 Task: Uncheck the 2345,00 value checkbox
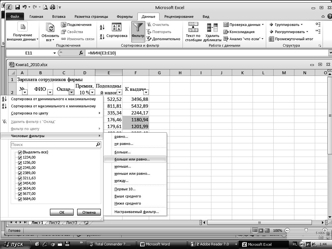20,168
